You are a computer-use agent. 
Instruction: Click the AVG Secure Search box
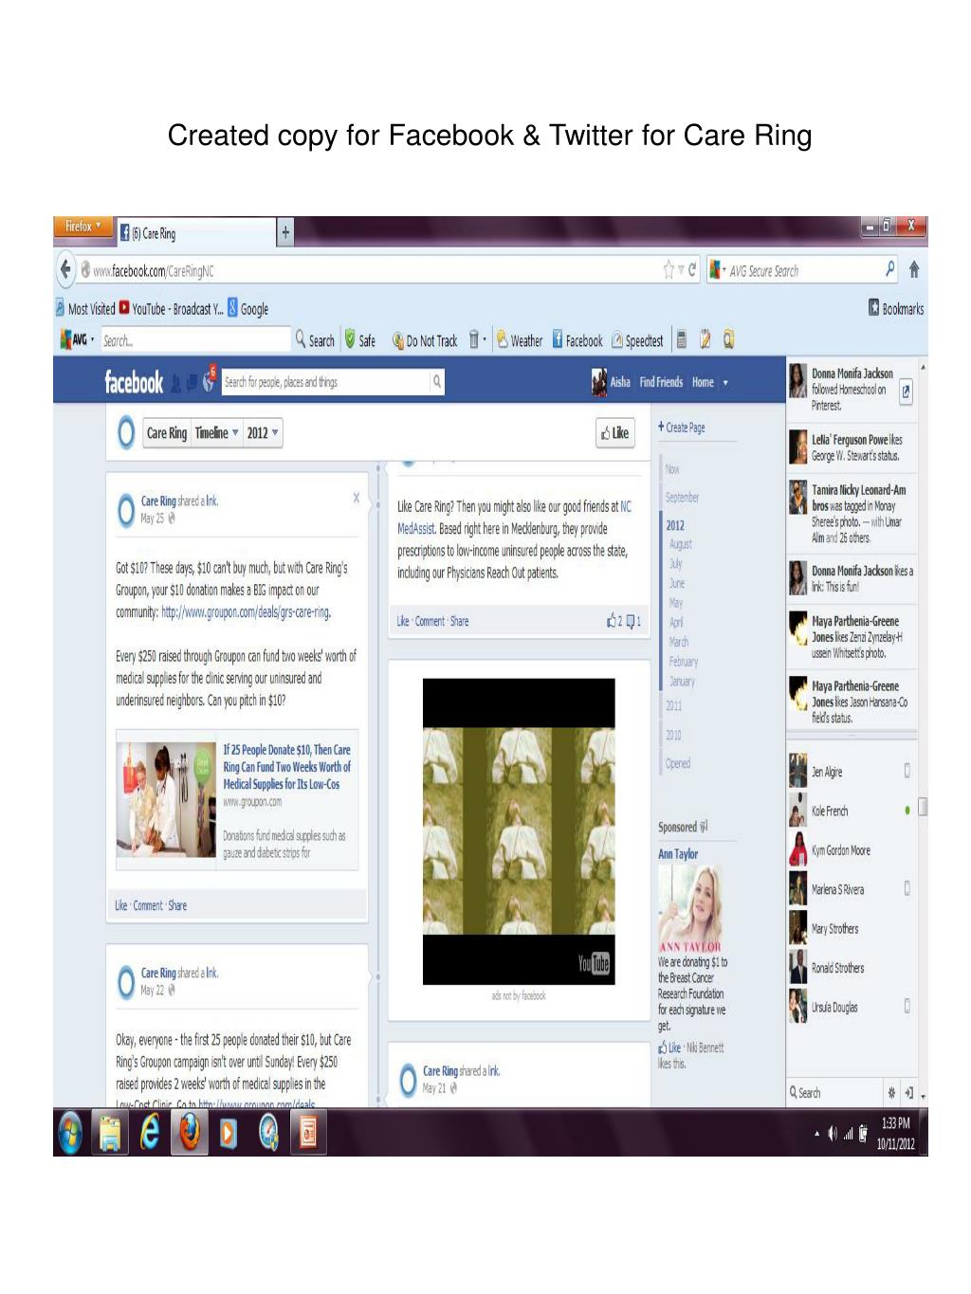(x=804, y=270)
